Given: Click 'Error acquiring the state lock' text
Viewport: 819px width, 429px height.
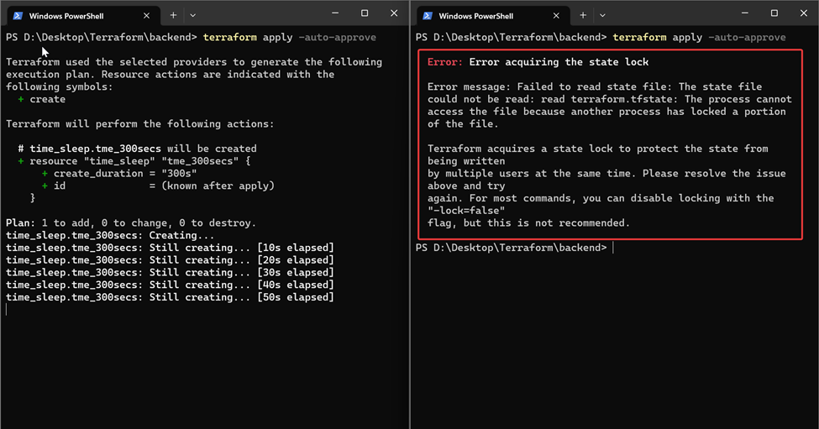Looking at the screenshot, I should point(559,62).
